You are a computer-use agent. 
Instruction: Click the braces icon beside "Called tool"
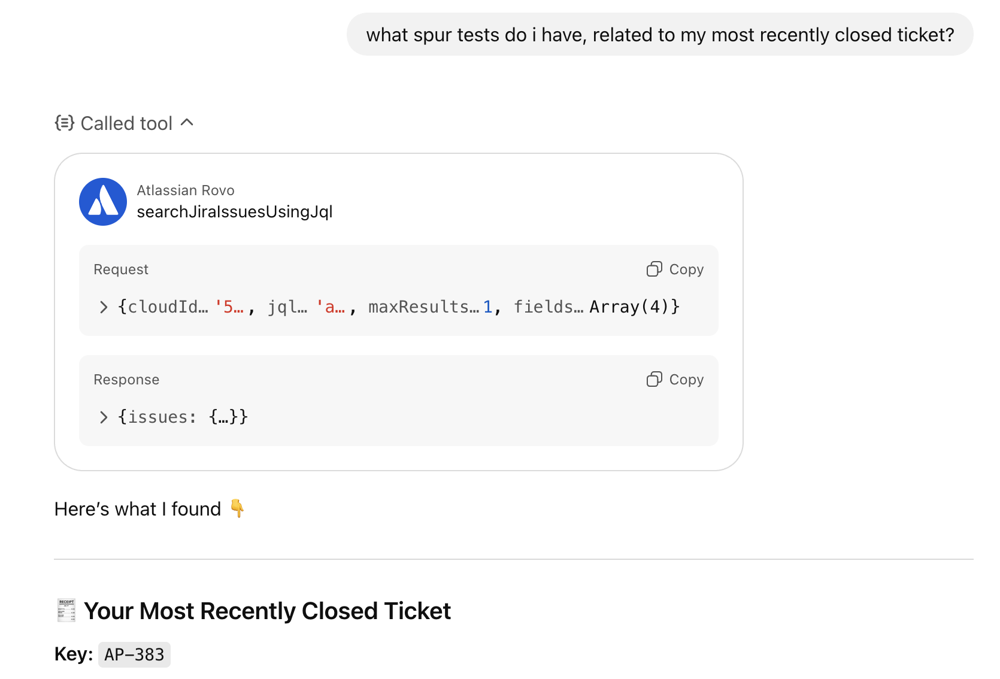pyautogui.click(x=63, y=123)
